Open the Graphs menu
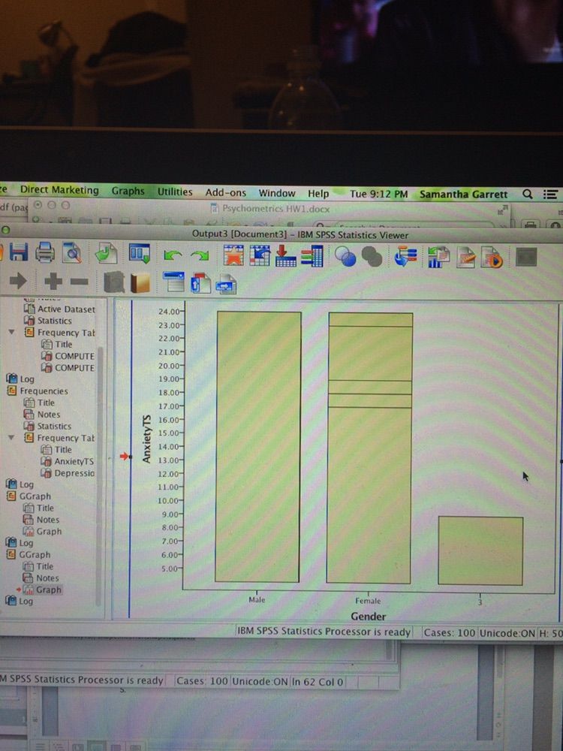 (128, 191)
